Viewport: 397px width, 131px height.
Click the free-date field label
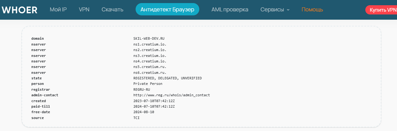pyautogui.click(x=41, y=112)
